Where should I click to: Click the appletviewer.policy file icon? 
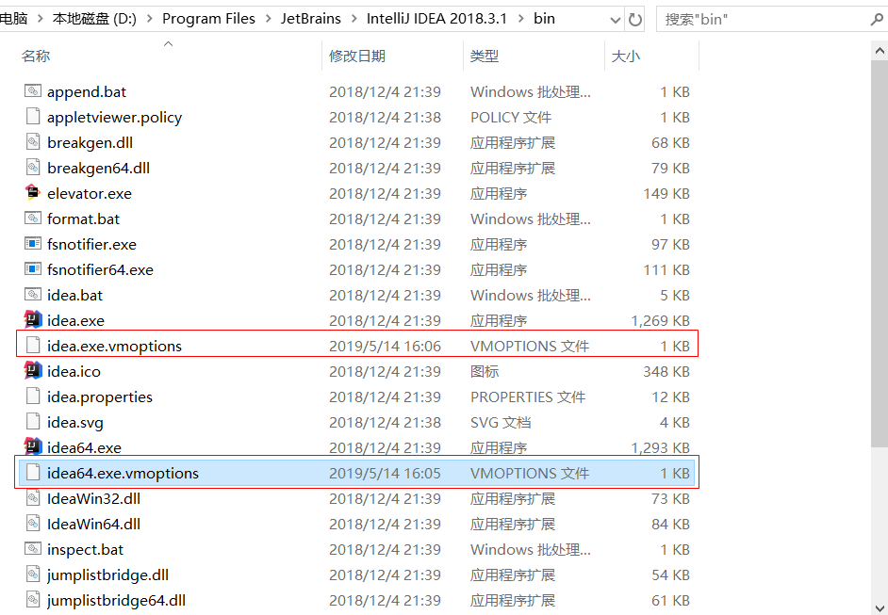[x=33, y=117]
